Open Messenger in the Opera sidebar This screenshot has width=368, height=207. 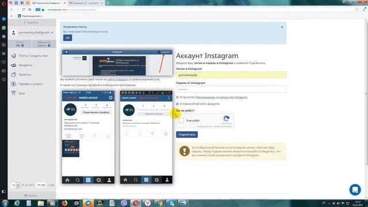tap(4, 19)
